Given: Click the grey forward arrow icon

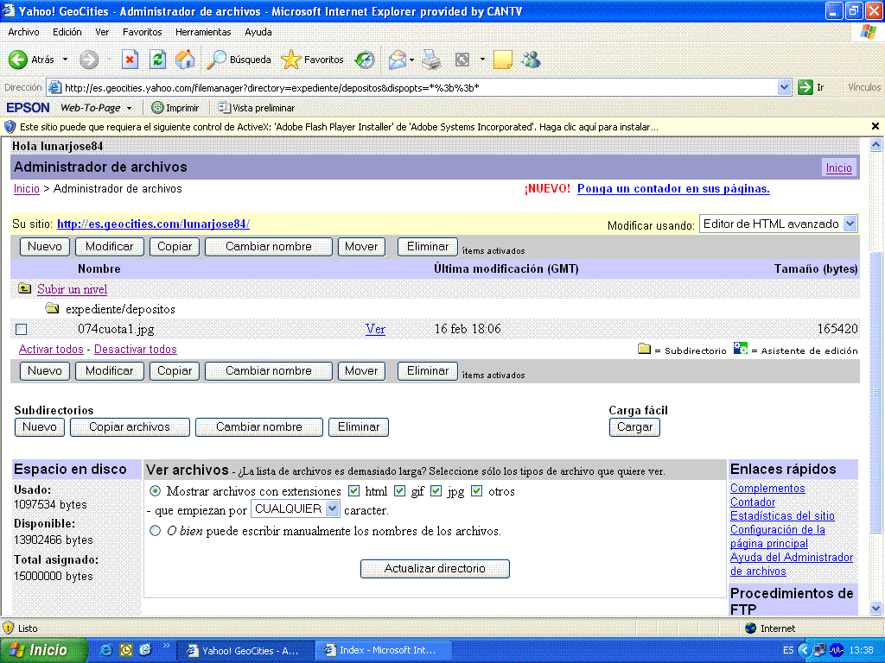Looking at the screenshot, I should (89, 60).
